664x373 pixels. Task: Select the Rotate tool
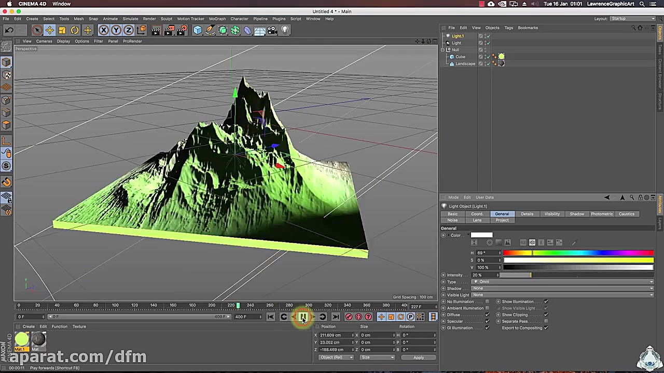click(74, 30)
